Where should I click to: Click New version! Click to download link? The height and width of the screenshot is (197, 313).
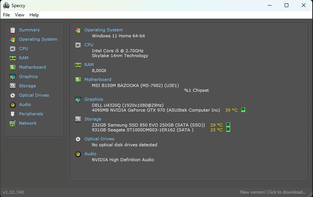point(273,192)
